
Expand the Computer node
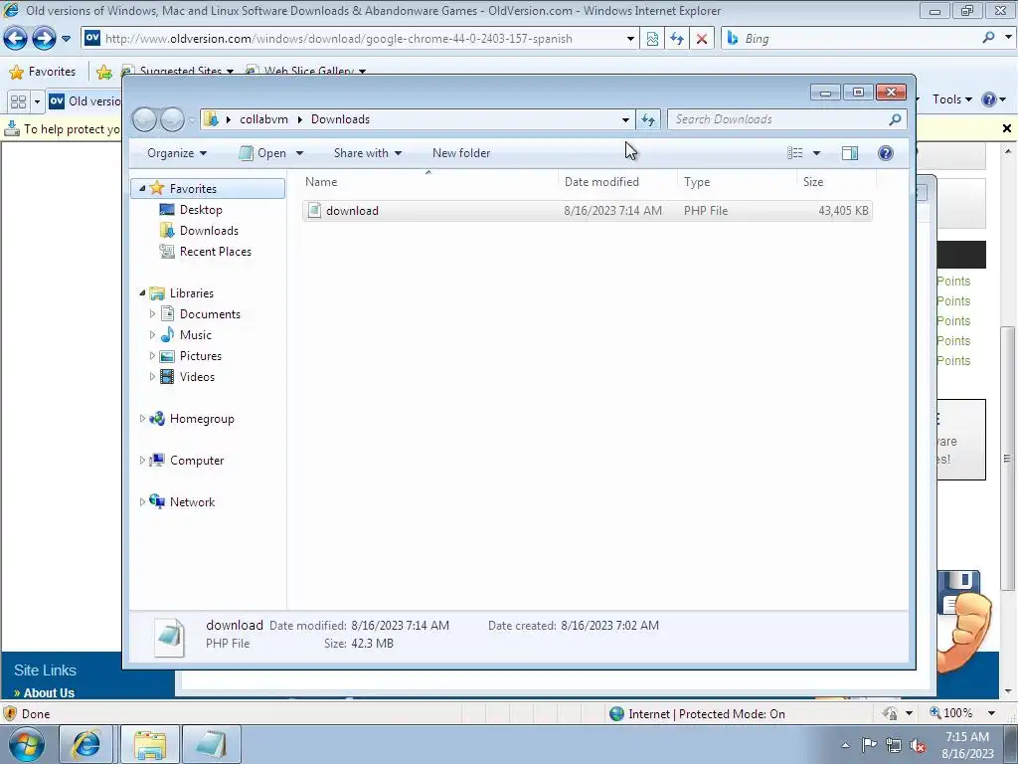(142, 461)
